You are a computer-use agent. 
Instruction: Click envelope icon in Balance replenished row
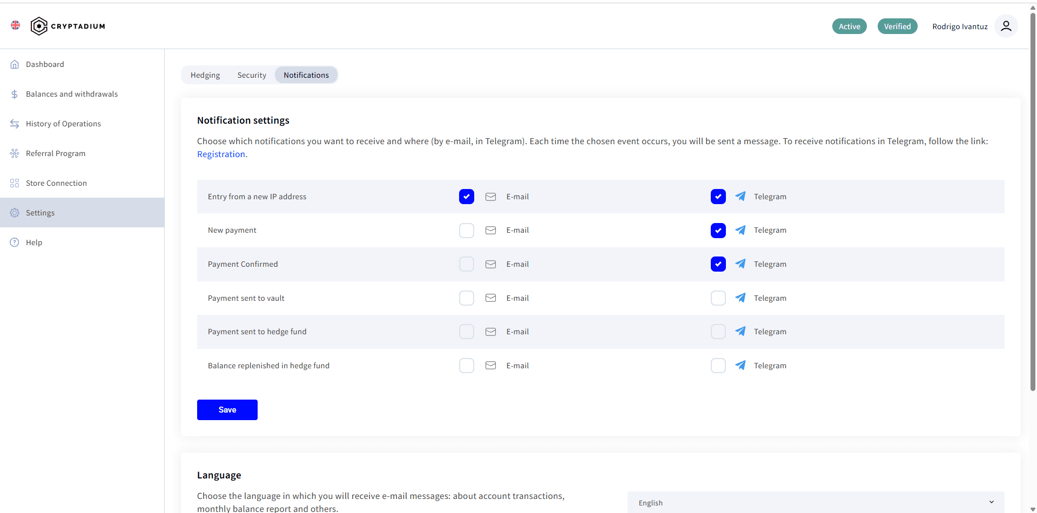tap(490, 366)
